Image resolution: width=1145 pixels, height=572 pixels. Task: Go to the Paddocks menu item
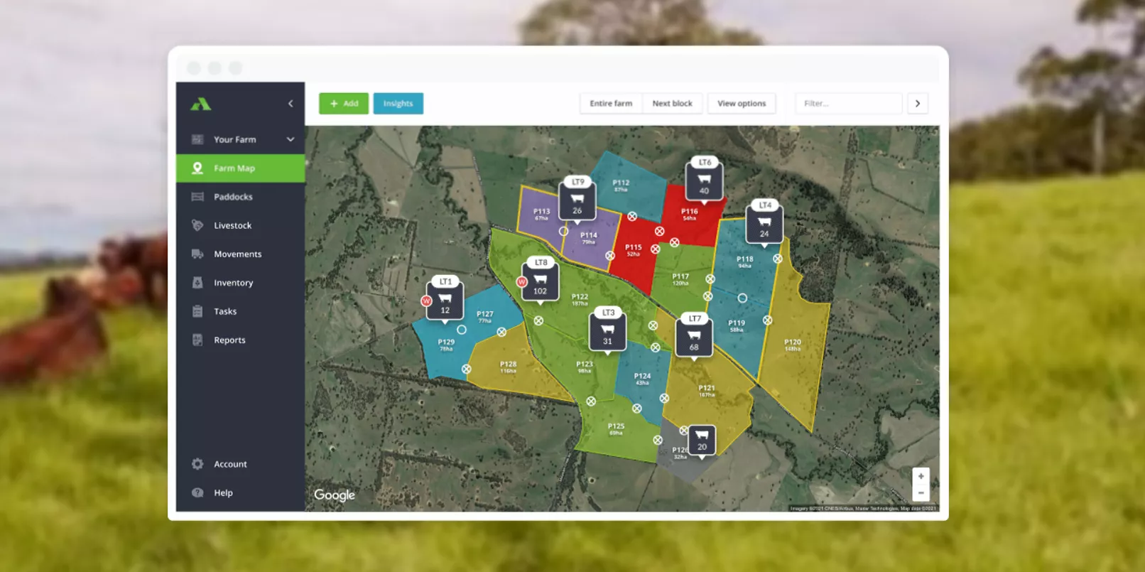[x=233, y=197]
